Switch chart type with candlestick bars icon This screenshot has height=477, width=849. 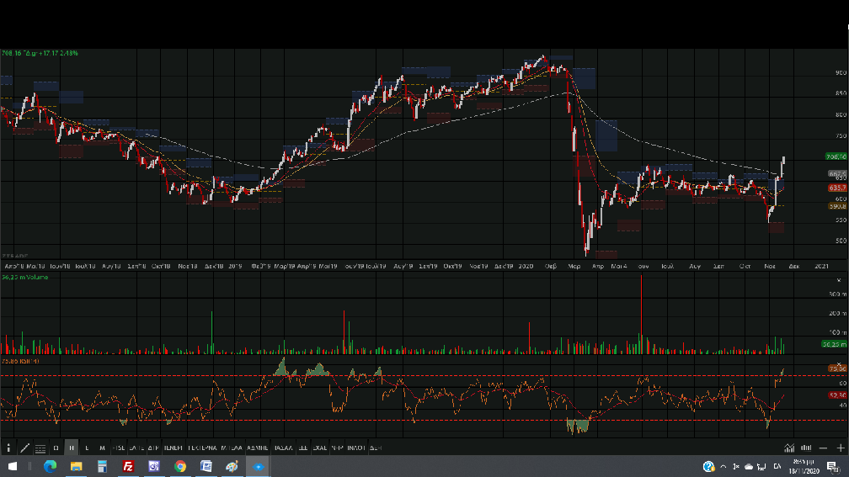click(806, 448)
